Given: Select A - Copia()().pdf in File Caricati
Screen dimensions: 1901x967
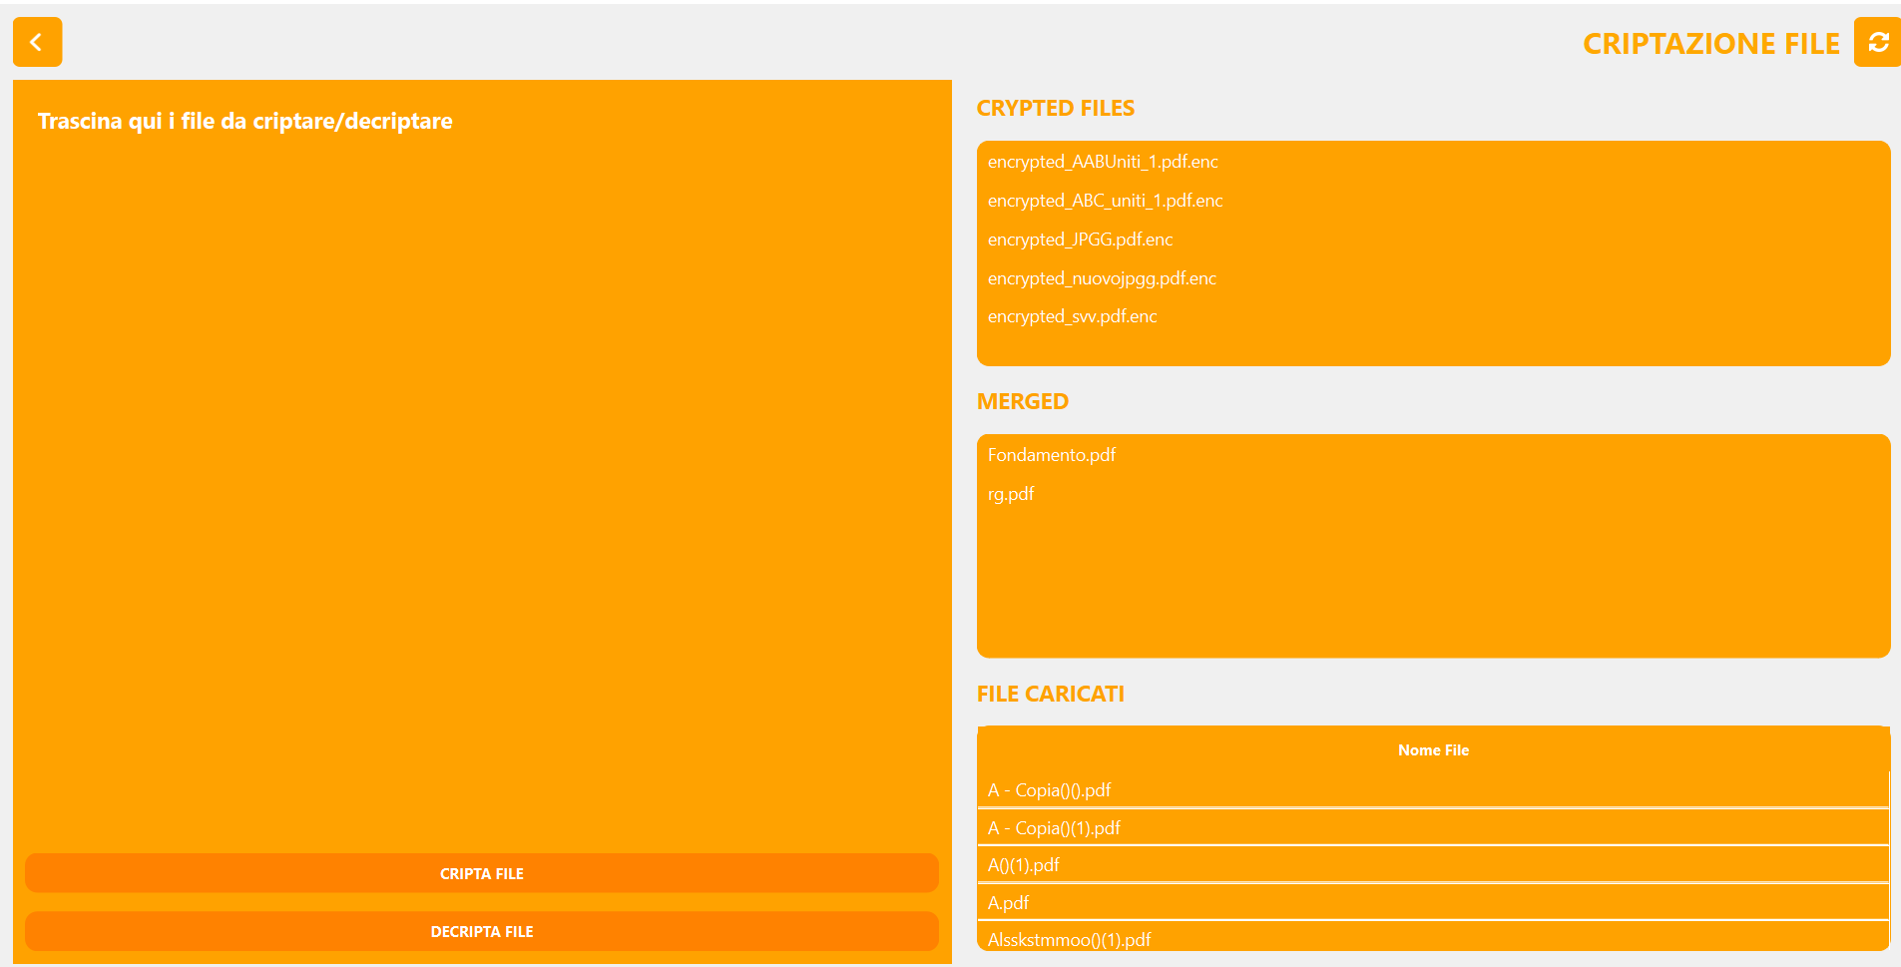Looking at the screenshot, I should coord(1048,789).
